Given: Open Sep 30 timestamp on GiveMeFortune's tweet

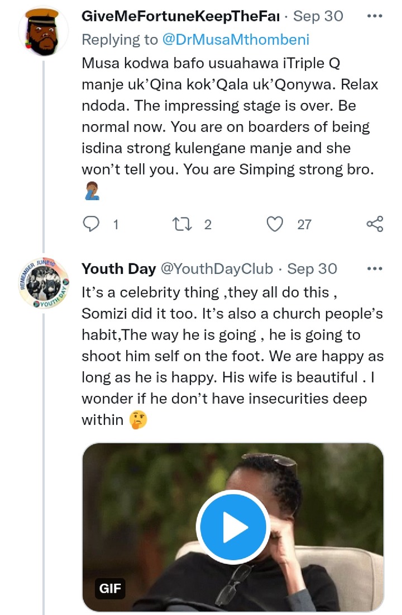Looking at the screenshot, I should pos(318,16).
